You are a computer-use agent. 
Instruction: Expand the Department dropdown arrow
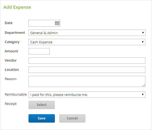[x=143, y=33]
